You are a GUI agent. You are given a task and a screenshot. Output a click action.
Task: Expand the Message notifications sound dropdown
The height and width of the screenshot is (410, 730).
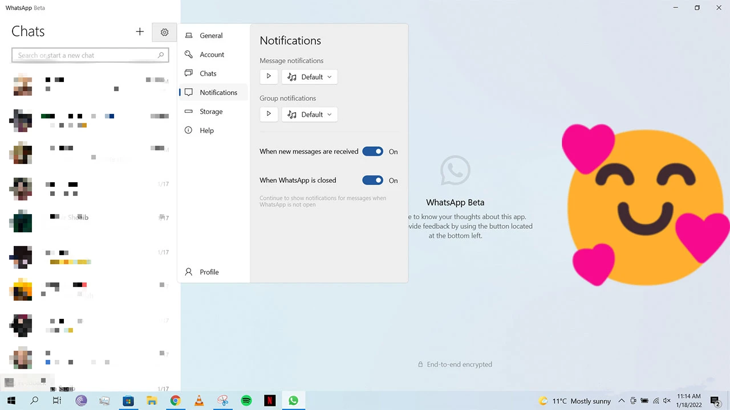[x=310, y=77]
